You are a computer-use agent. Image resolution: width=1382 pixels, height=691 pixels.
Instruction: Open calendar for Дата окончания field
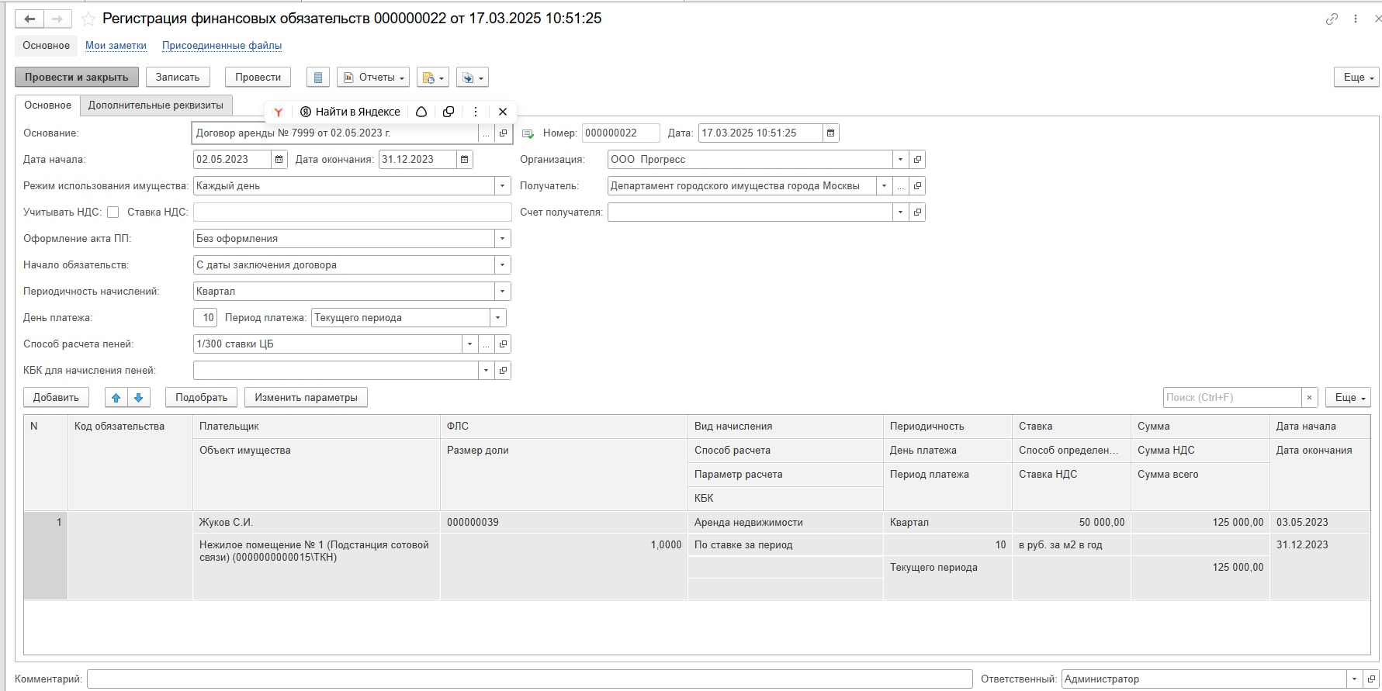tap(464, 160)
